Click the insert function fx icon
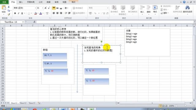This screenshot has width=196, height=110. point(34,22)
